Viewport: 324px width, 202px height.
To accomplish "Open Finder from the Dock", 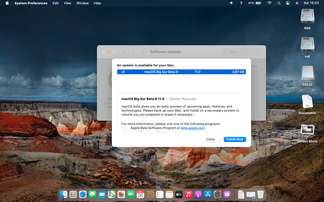I will [64, 194].
